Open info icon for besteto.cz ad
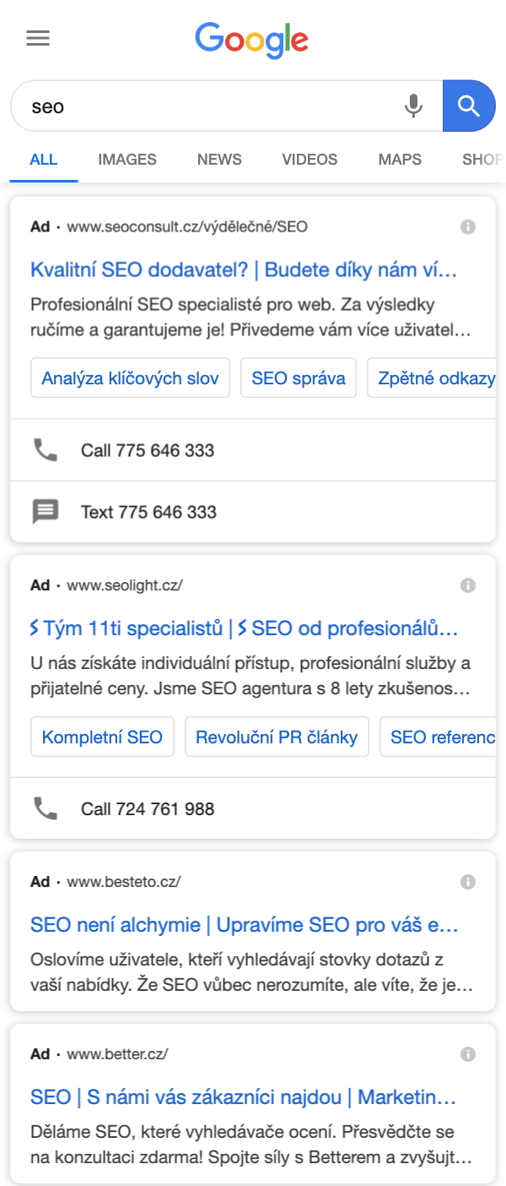This screenshot has width=506, height=1186. [468, 882]
